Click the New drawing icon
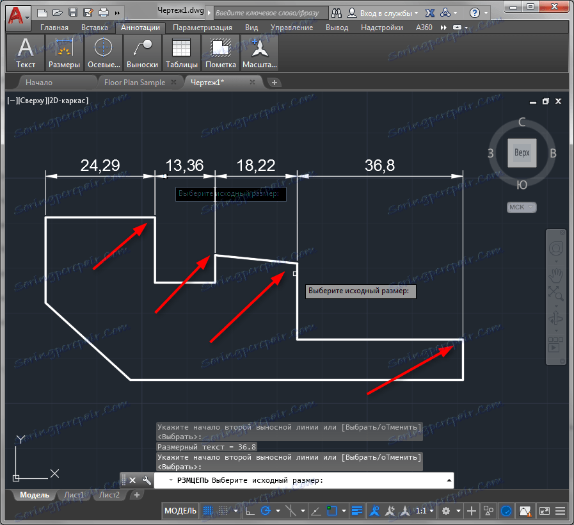The width and height of the screenshot is (574, 525). click(42, 13)
